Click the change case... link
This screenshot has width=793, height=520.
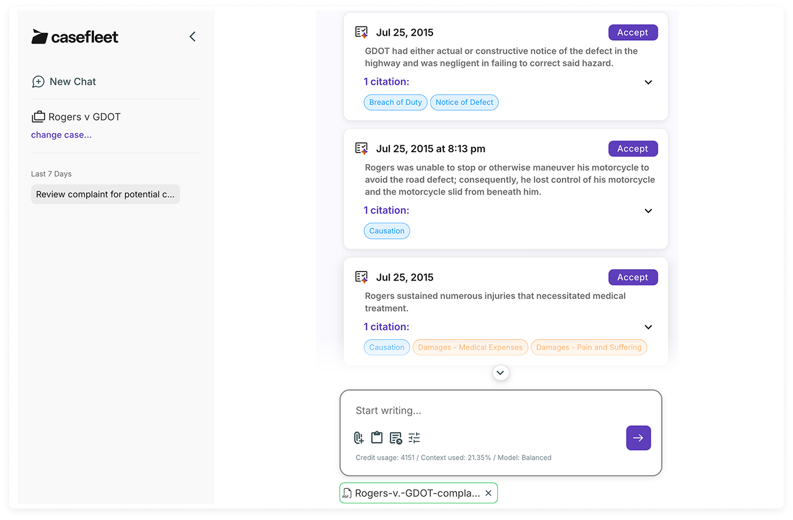pos(61,134)
